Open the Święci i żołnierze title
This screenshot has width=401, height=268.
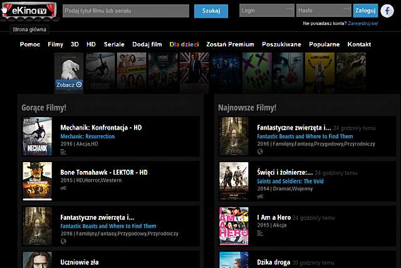tap(285, 172)
